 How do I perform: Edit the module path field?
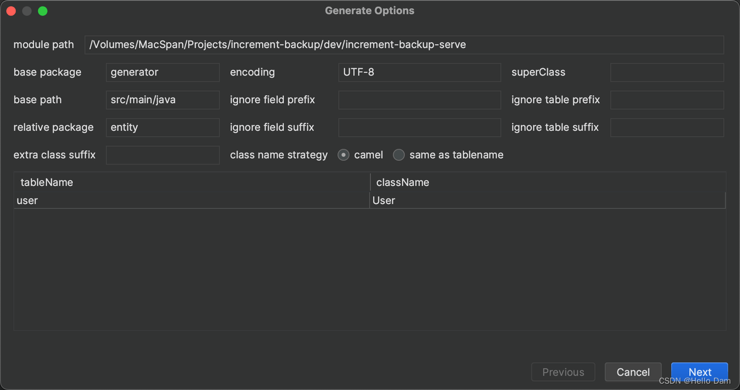[x=404, y=44]
